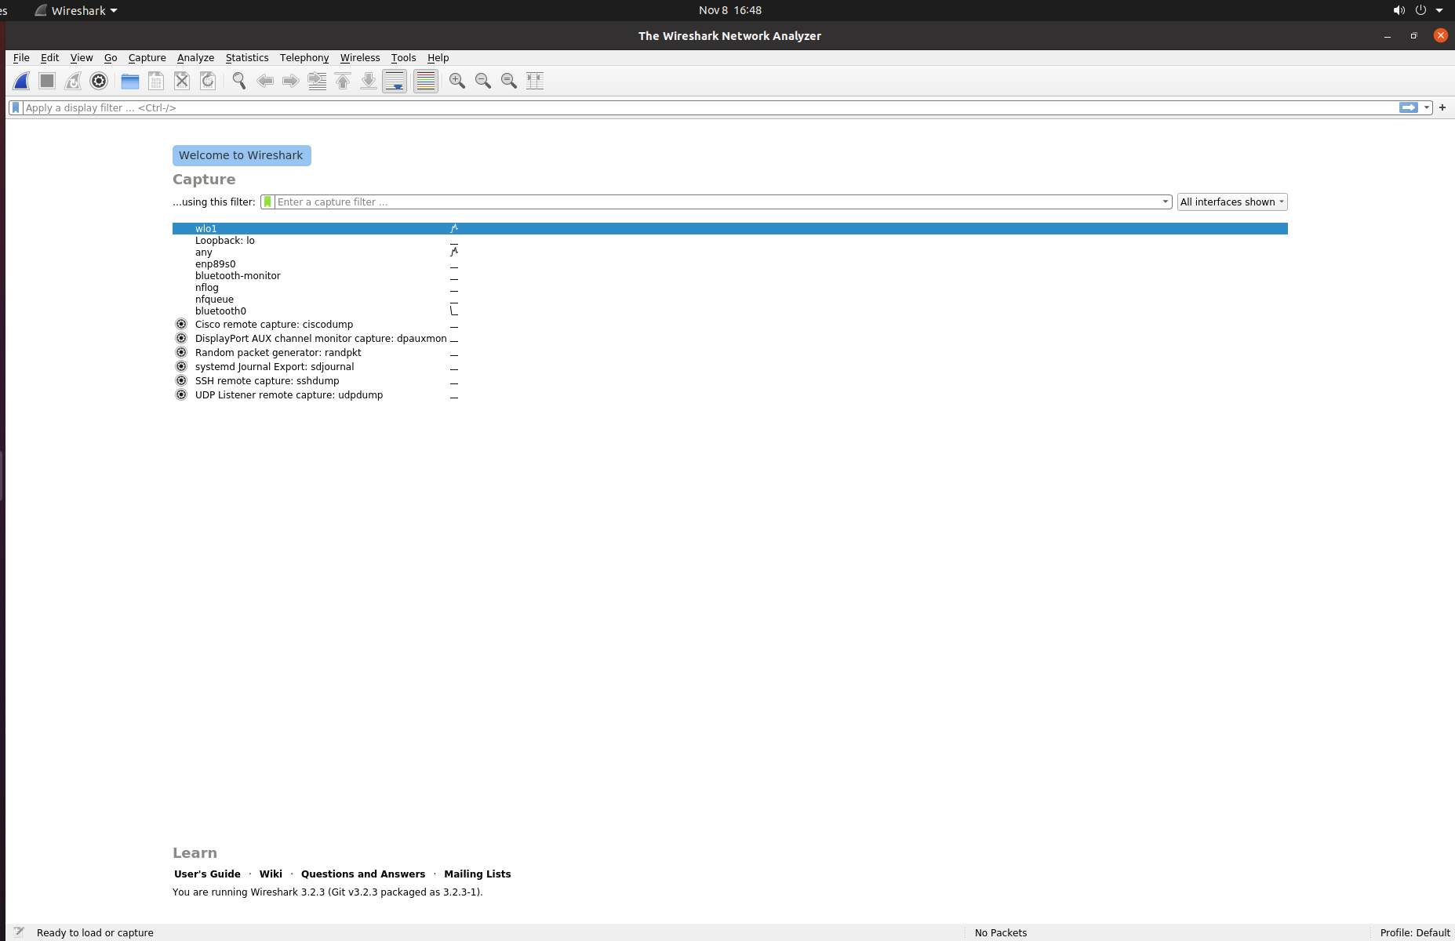
Task: Open the Telephony menu
Action: [304, 57]
